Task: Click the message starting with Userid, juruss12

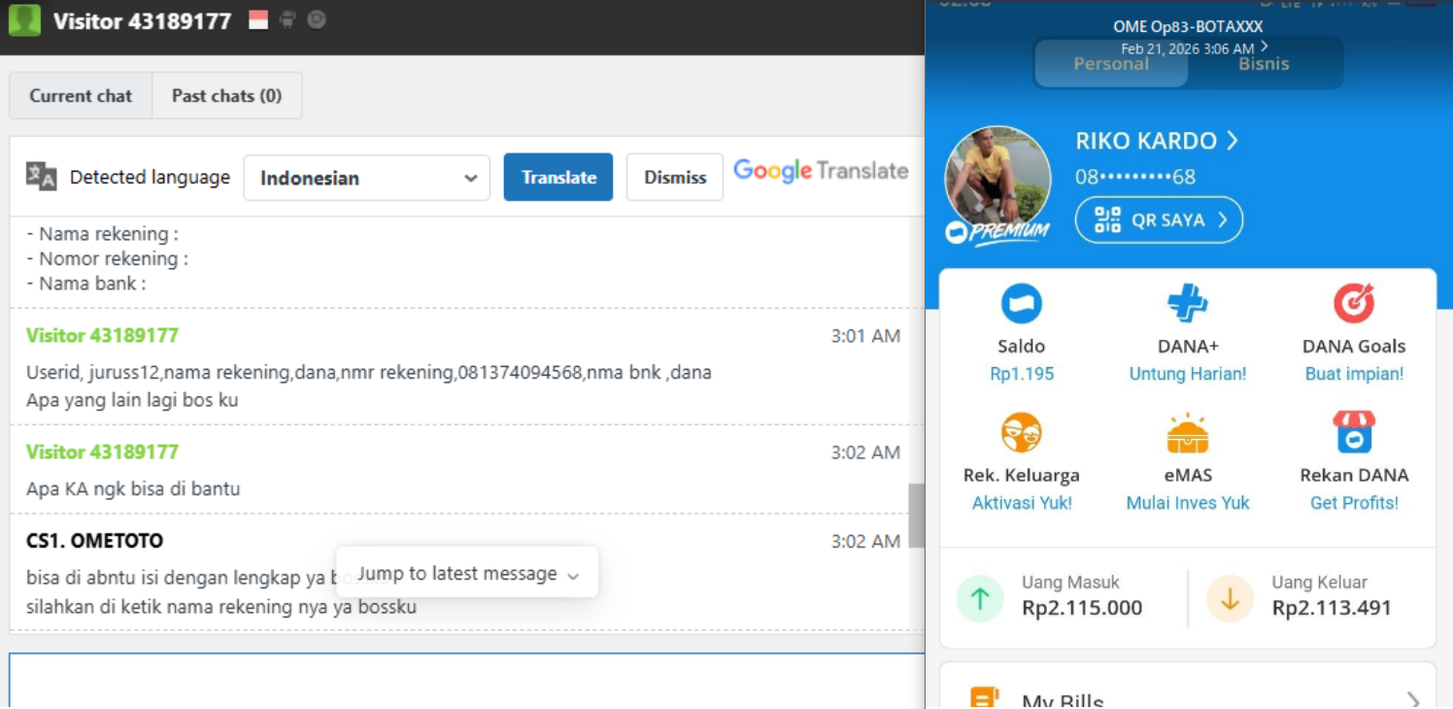Action: 369,373
